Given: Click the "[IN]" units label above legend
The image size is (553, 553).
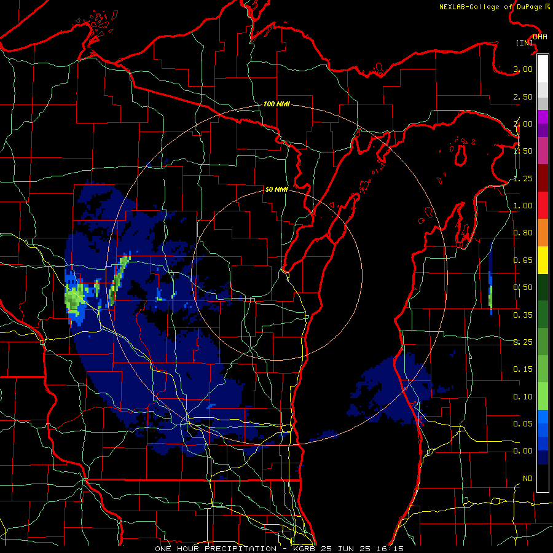Looking at the screenshot, I should click(525, 42).
